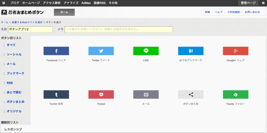The image size is (267, 133).
Task: Click the chevron beside ソーシャル
Action: tap(4, 55)
